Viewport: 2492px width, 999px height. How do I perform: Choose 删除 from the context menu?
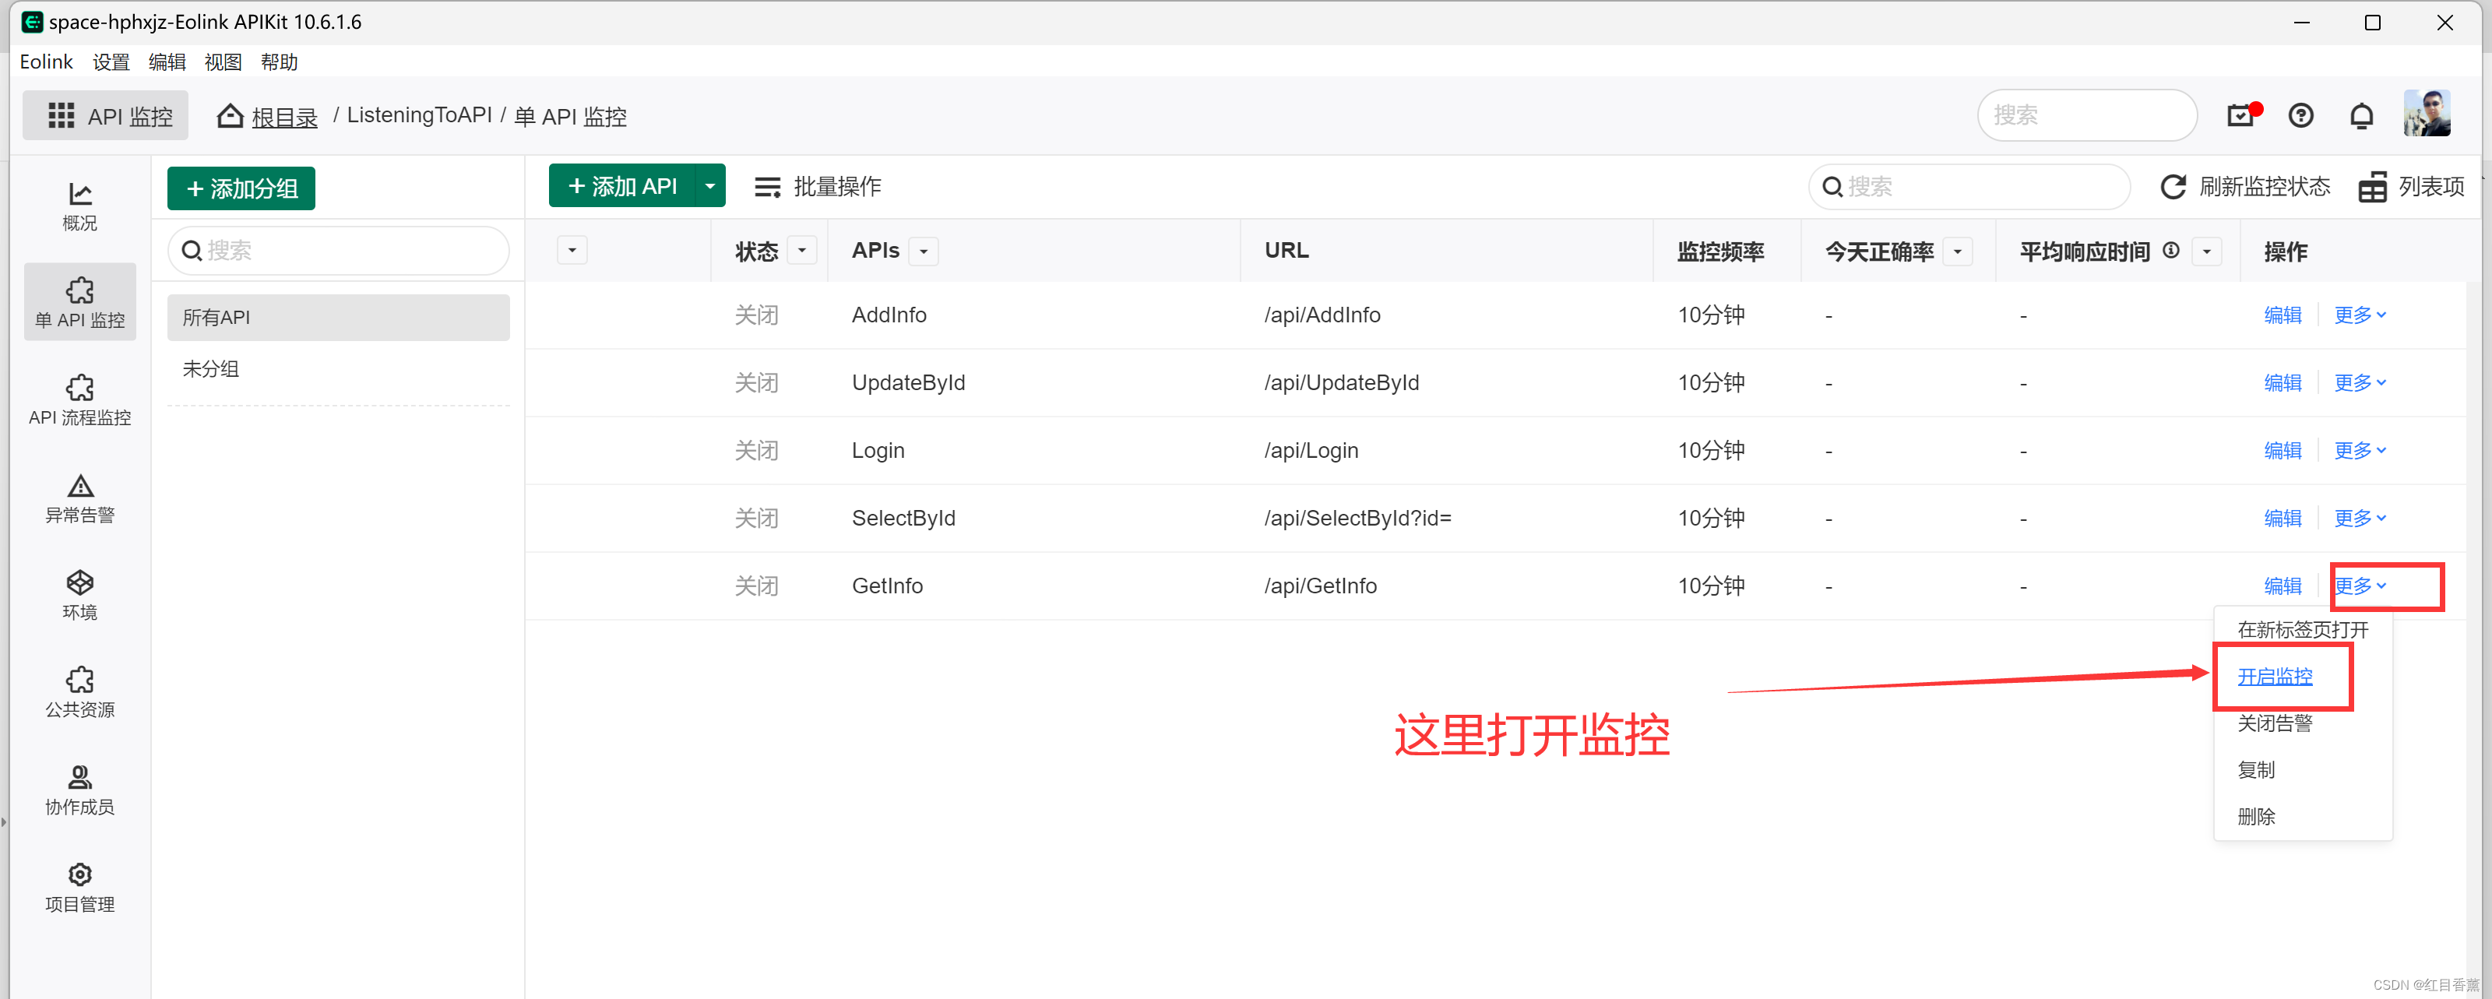coord(2256,816)
